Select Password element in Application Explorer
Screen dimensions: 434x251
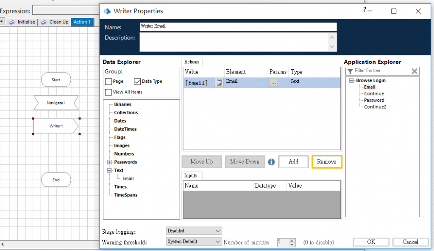[374, 101]
